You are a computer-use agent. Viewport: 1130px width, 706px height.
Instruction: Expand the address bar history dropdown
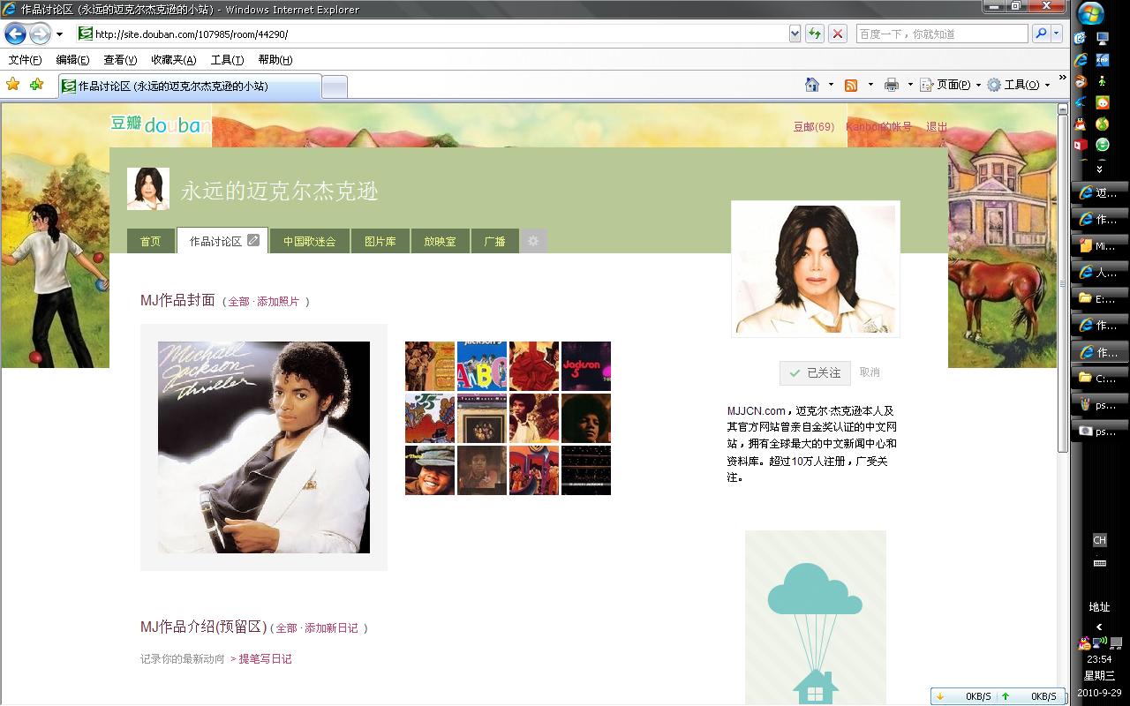(795, 34)
